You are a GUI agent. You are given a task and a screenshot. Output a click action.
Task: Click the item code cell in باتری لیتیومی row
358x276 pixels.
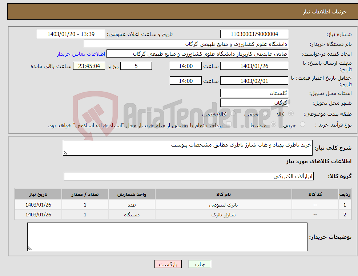point(315,205)
